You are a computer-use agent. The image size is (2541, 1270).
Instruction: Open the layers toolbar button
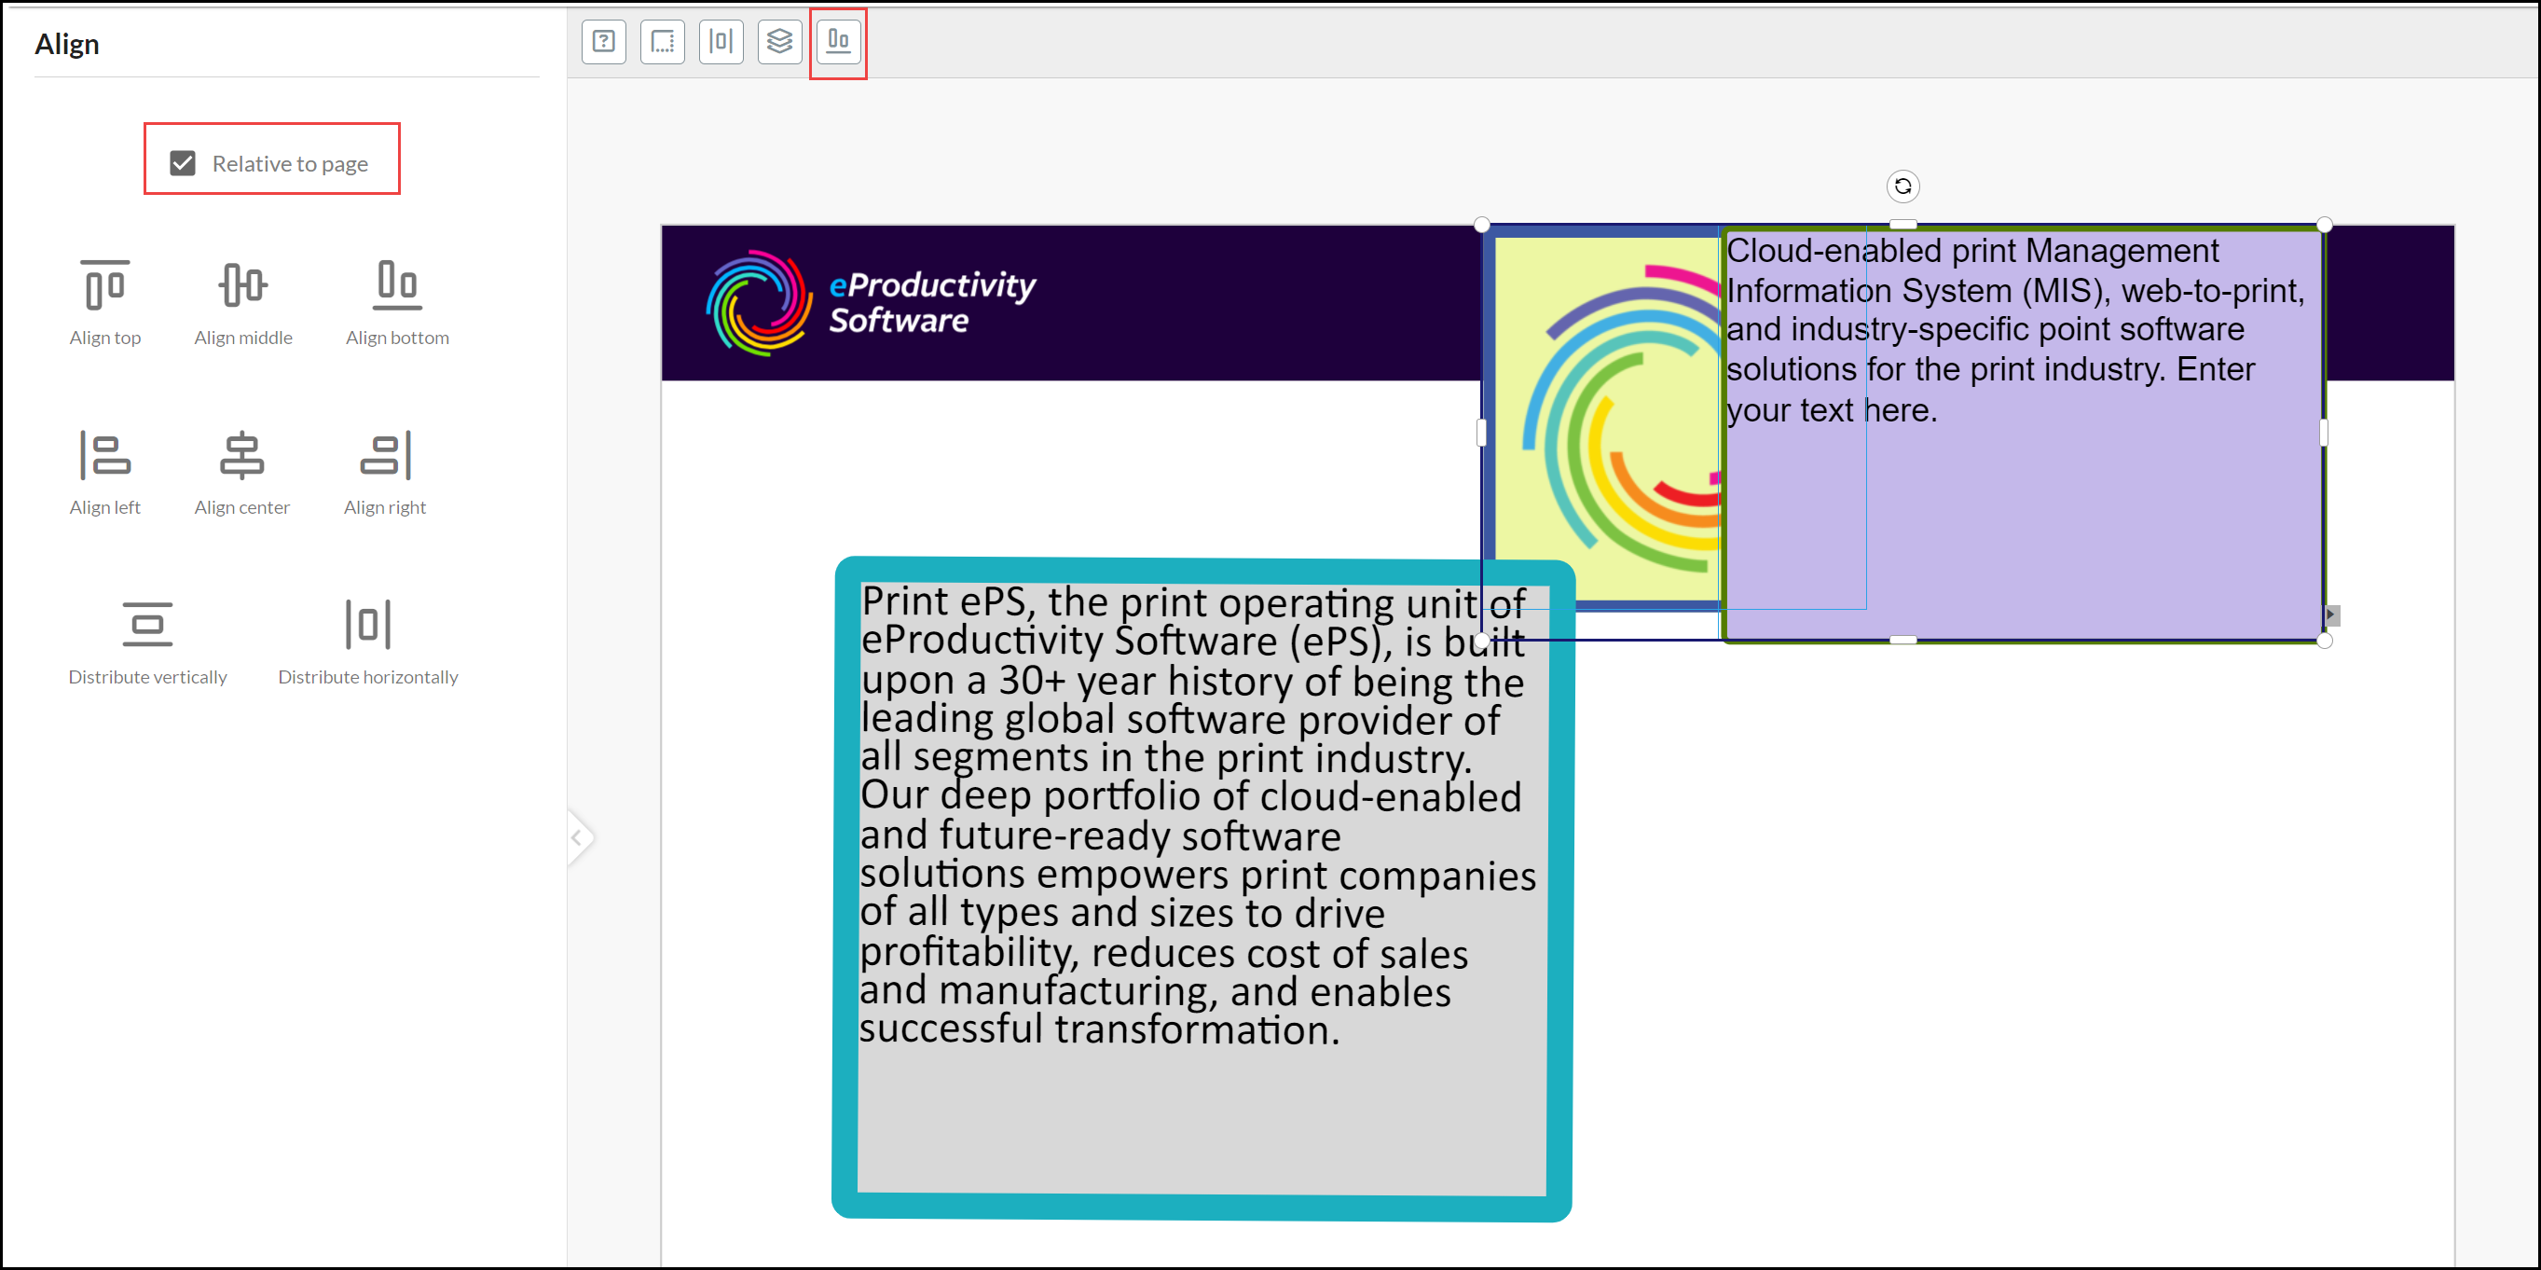(779, 41)
